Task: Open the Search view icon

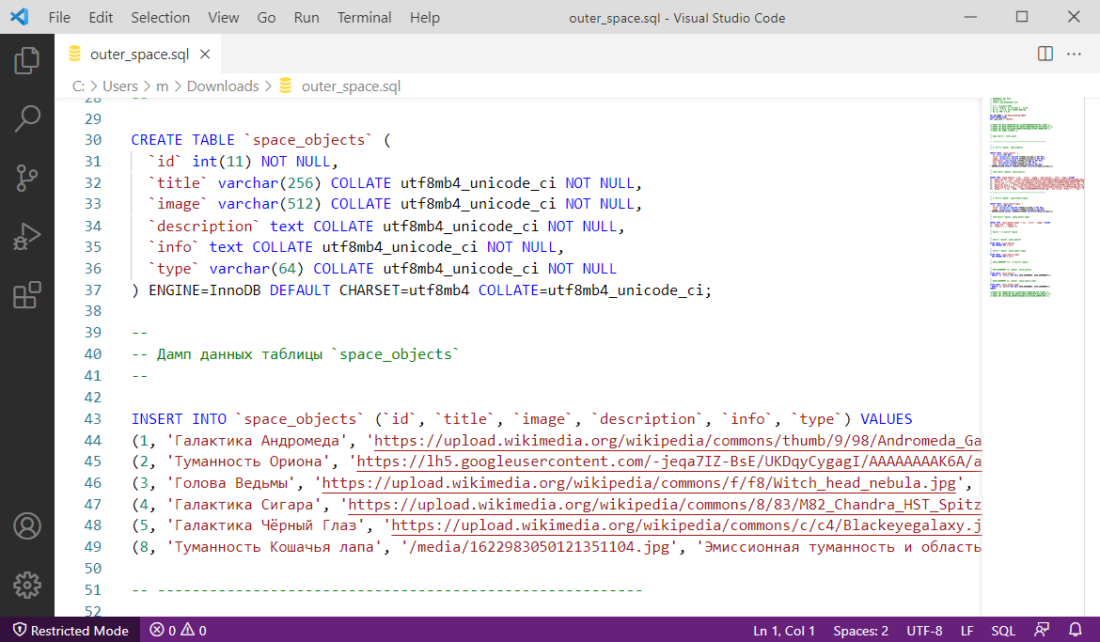Action: [x=27, y=118]
